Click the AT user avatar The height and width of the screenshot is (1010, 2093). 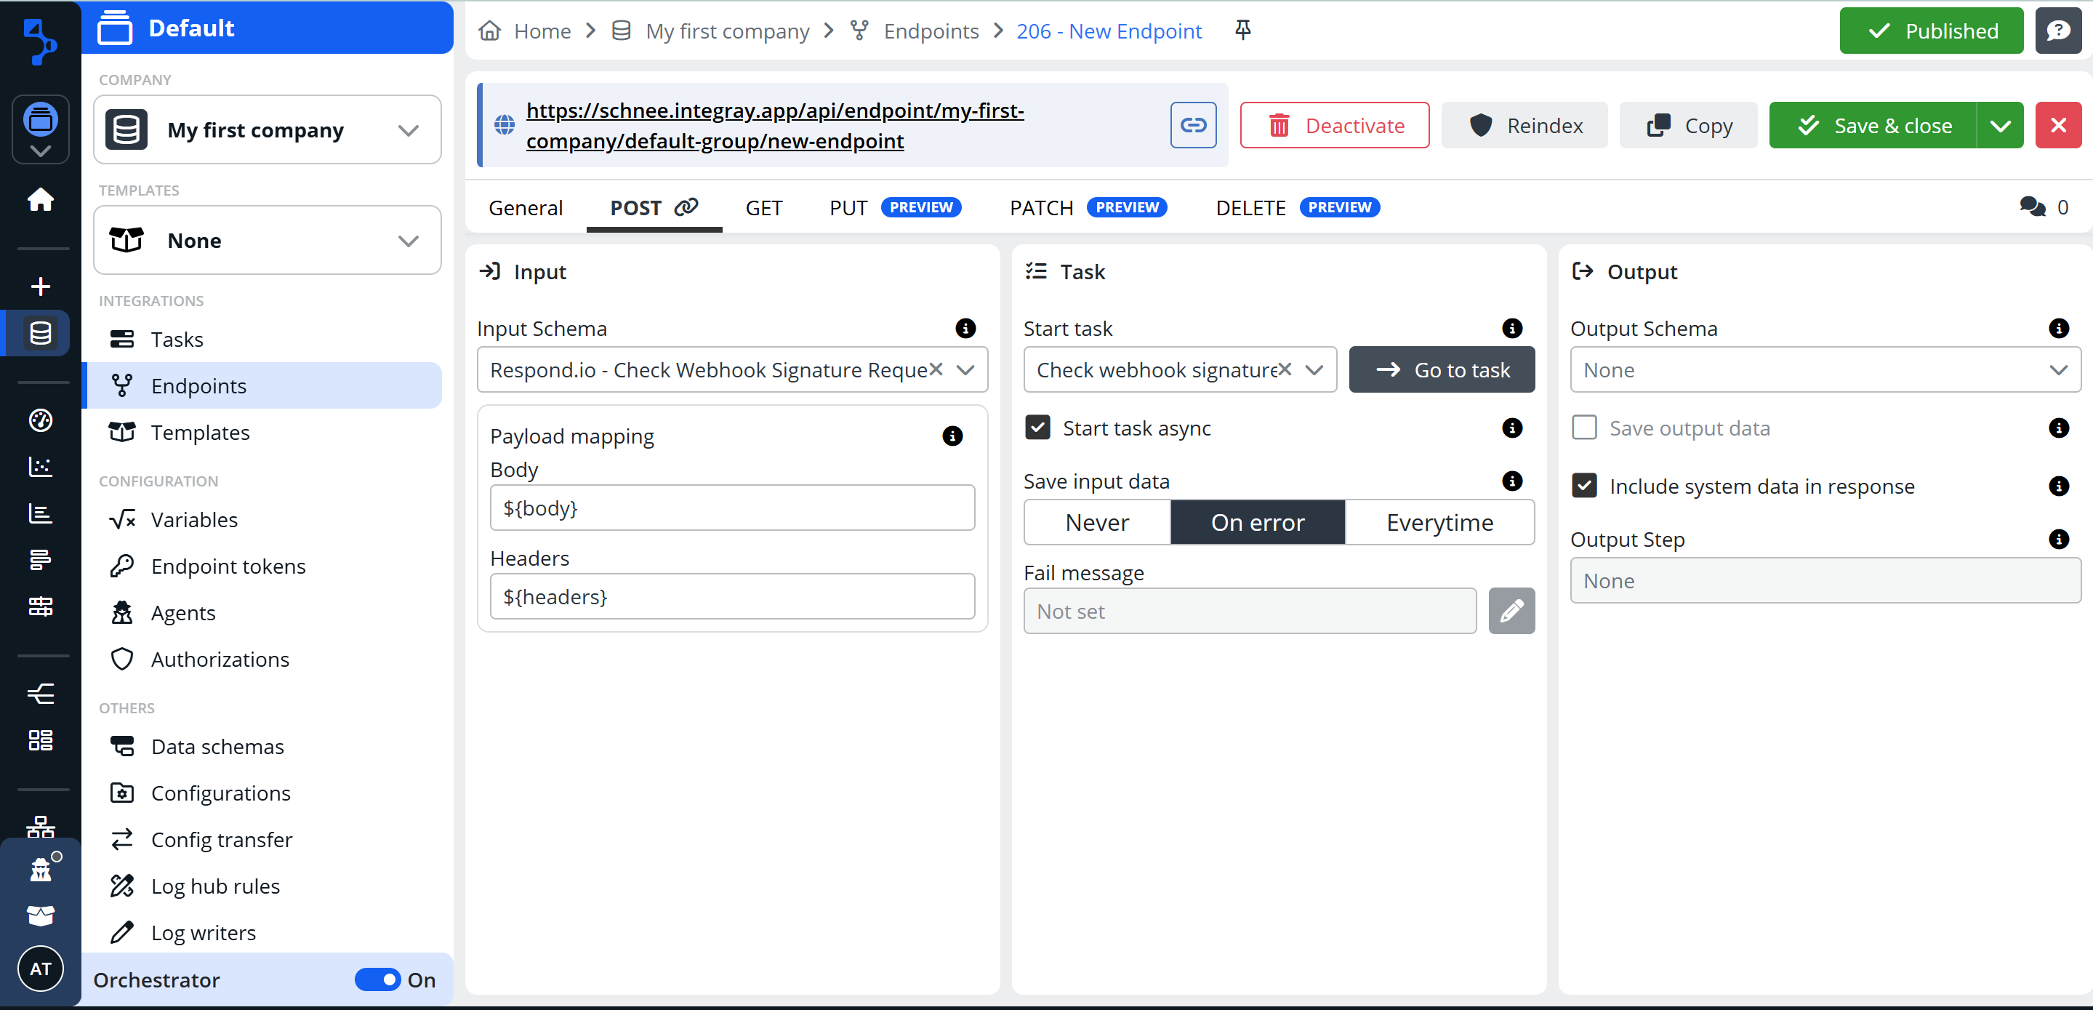[40, 968]
